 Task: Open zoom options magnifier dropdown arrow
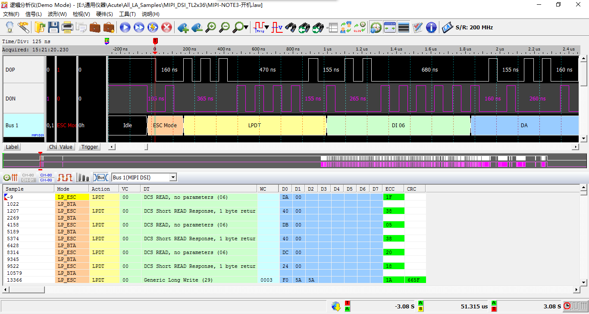pyautogui.click(x=246, y=28)
